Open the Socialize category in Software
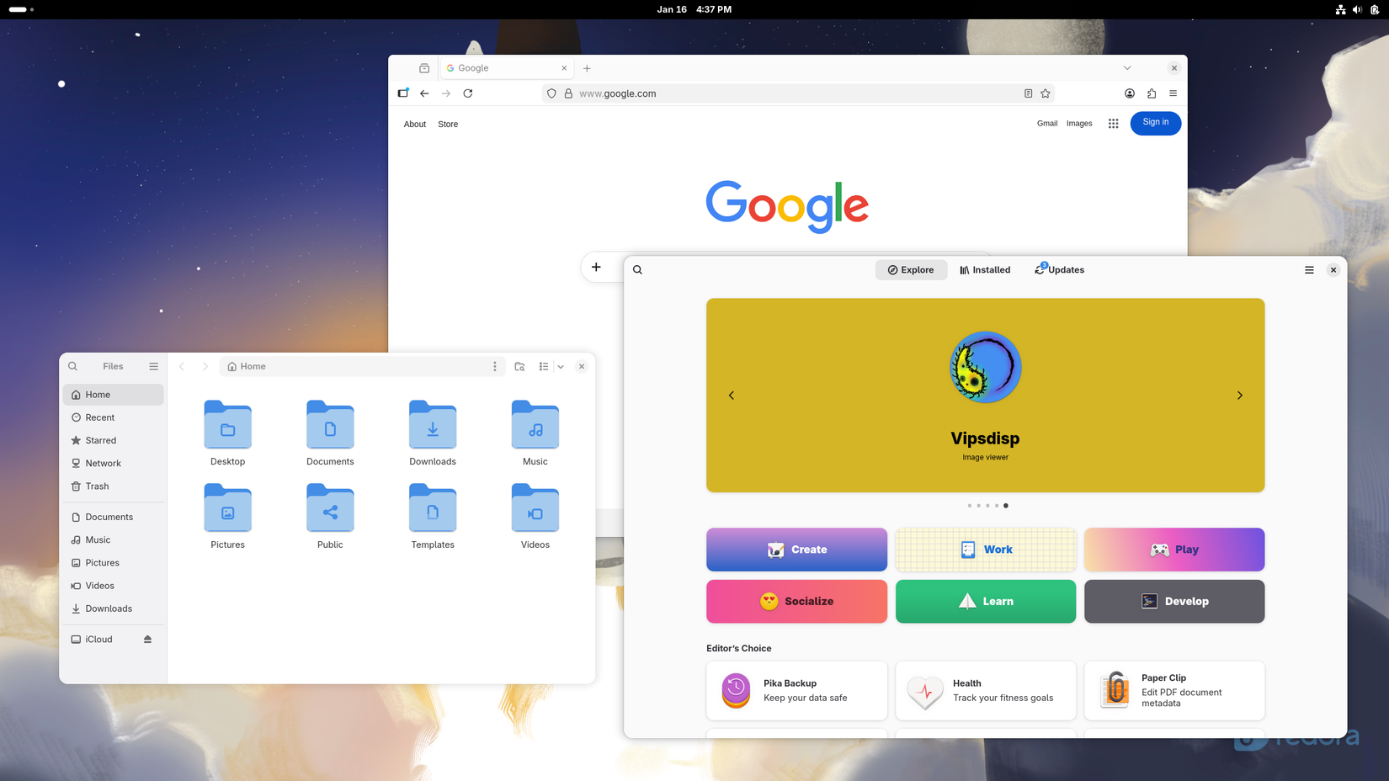This screenshot has width=1389, height=781. [796, 602]
